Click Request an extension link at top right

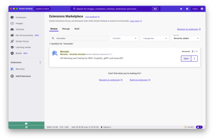point(189,29)
